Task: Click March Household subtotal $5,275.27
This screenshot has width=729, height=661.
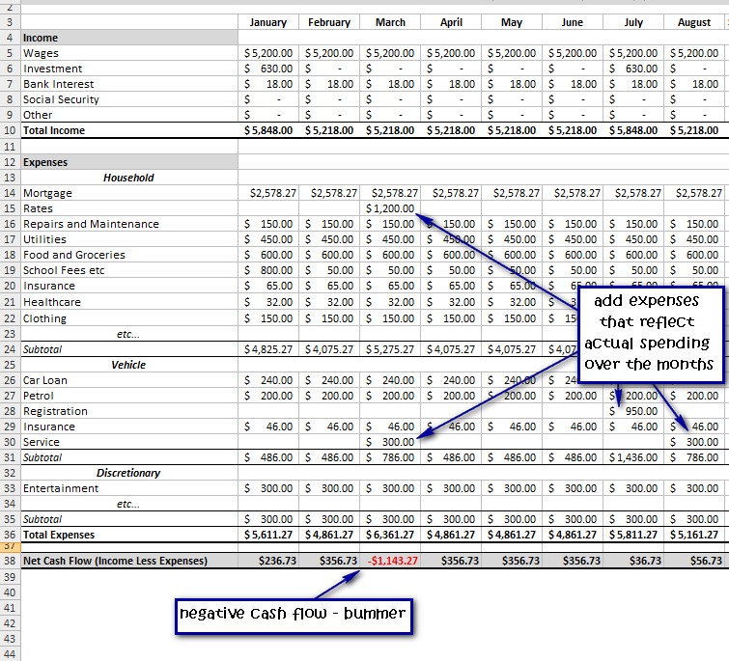Action: click(x=390, y=349)
